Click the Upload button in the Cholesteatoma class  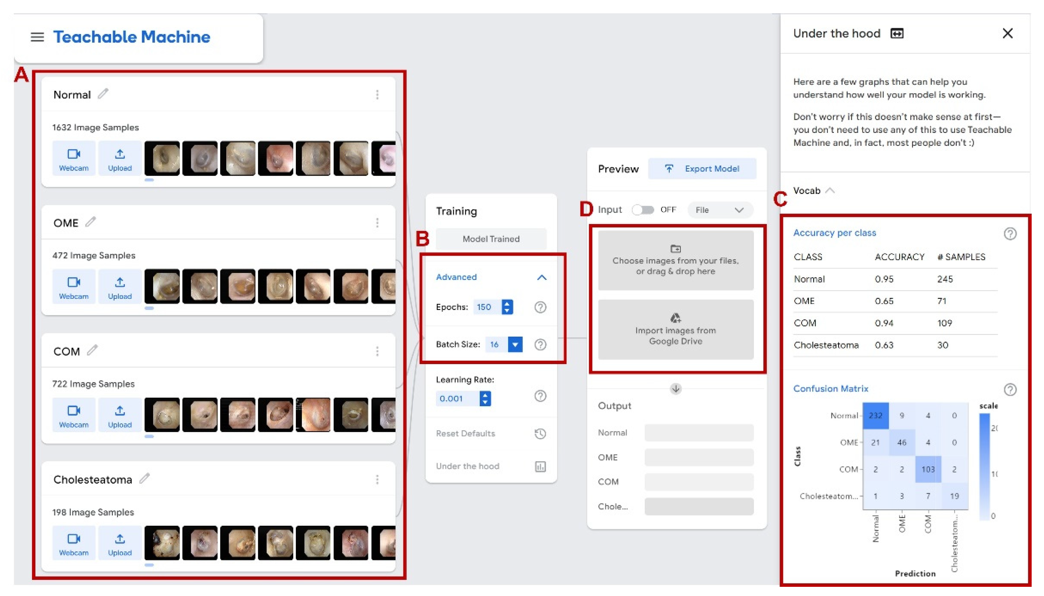120,543
